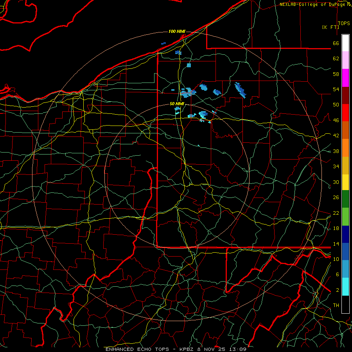Click the gold mustard legend swatch

pyautogui.click(x=345, y=165)
